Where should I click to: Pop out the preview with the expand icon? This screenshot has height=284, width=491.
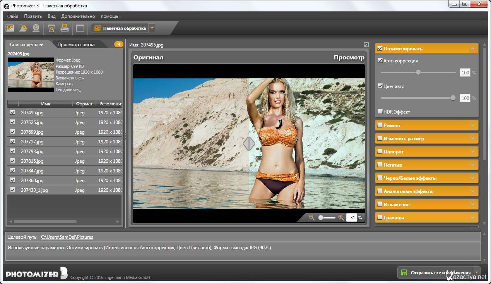(366, 45)
